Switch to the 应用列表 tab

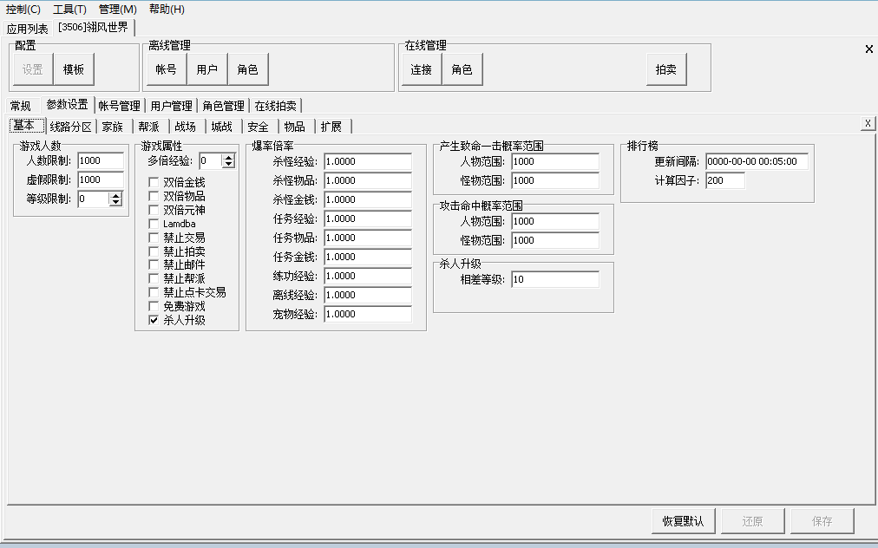coord(28,29)
